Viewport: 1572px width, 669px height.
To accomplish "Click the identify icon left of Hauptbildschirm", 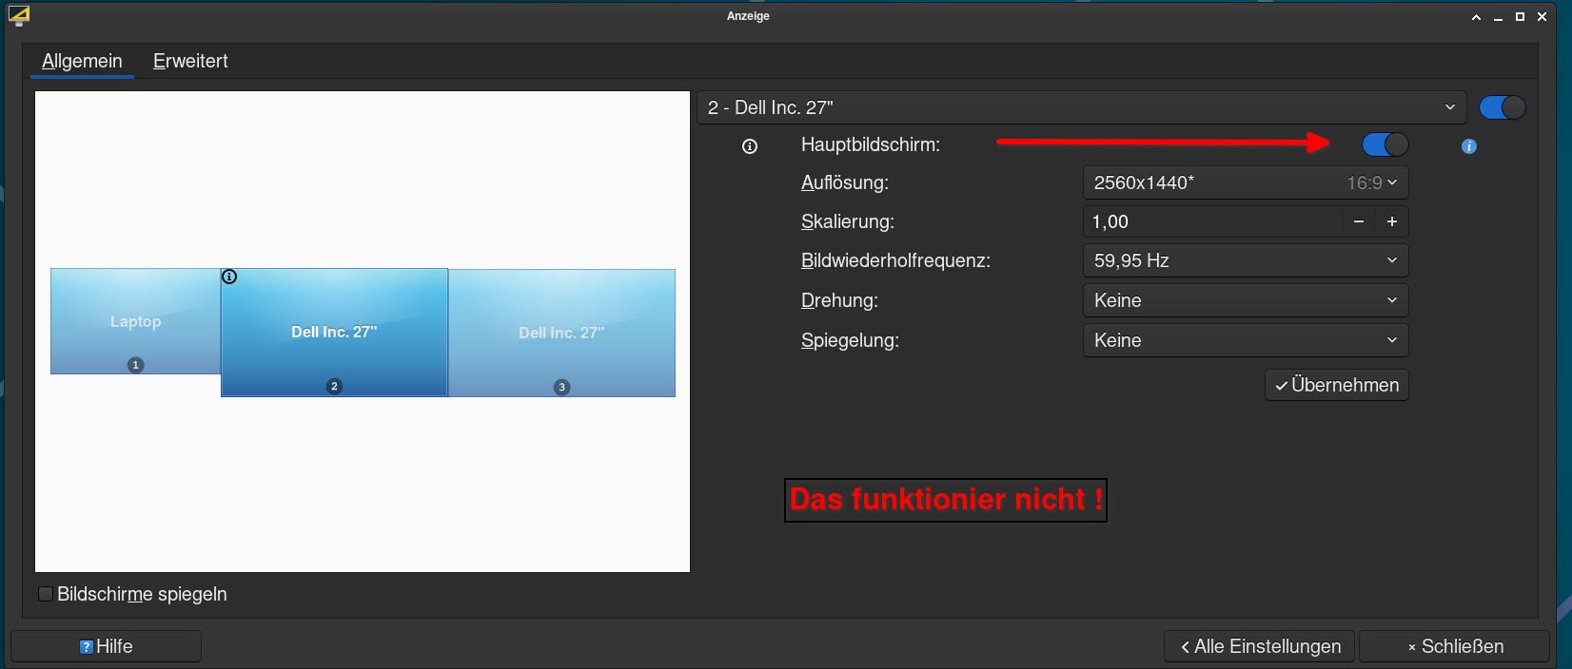I will pos(750,146).
